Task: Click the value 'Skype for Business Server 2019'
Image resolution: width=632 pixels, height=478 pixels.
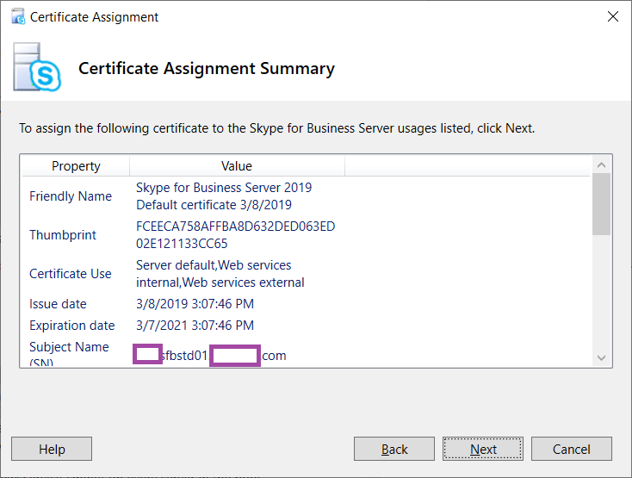Action: tap(224, 188)
